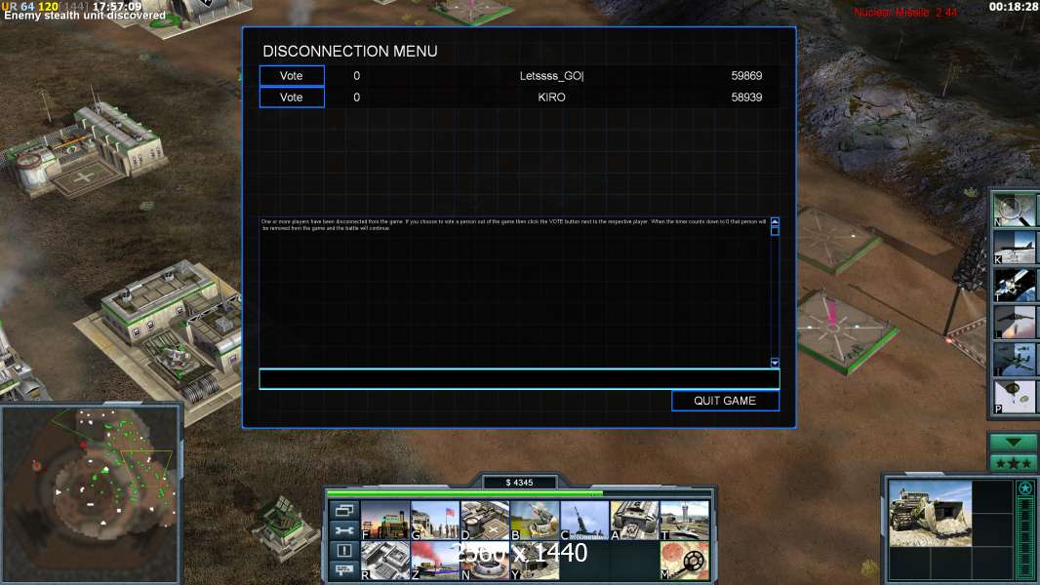
Task: Select Strategy Center build icon (R)
Action: pyautogui.click(x=385, y=561)
